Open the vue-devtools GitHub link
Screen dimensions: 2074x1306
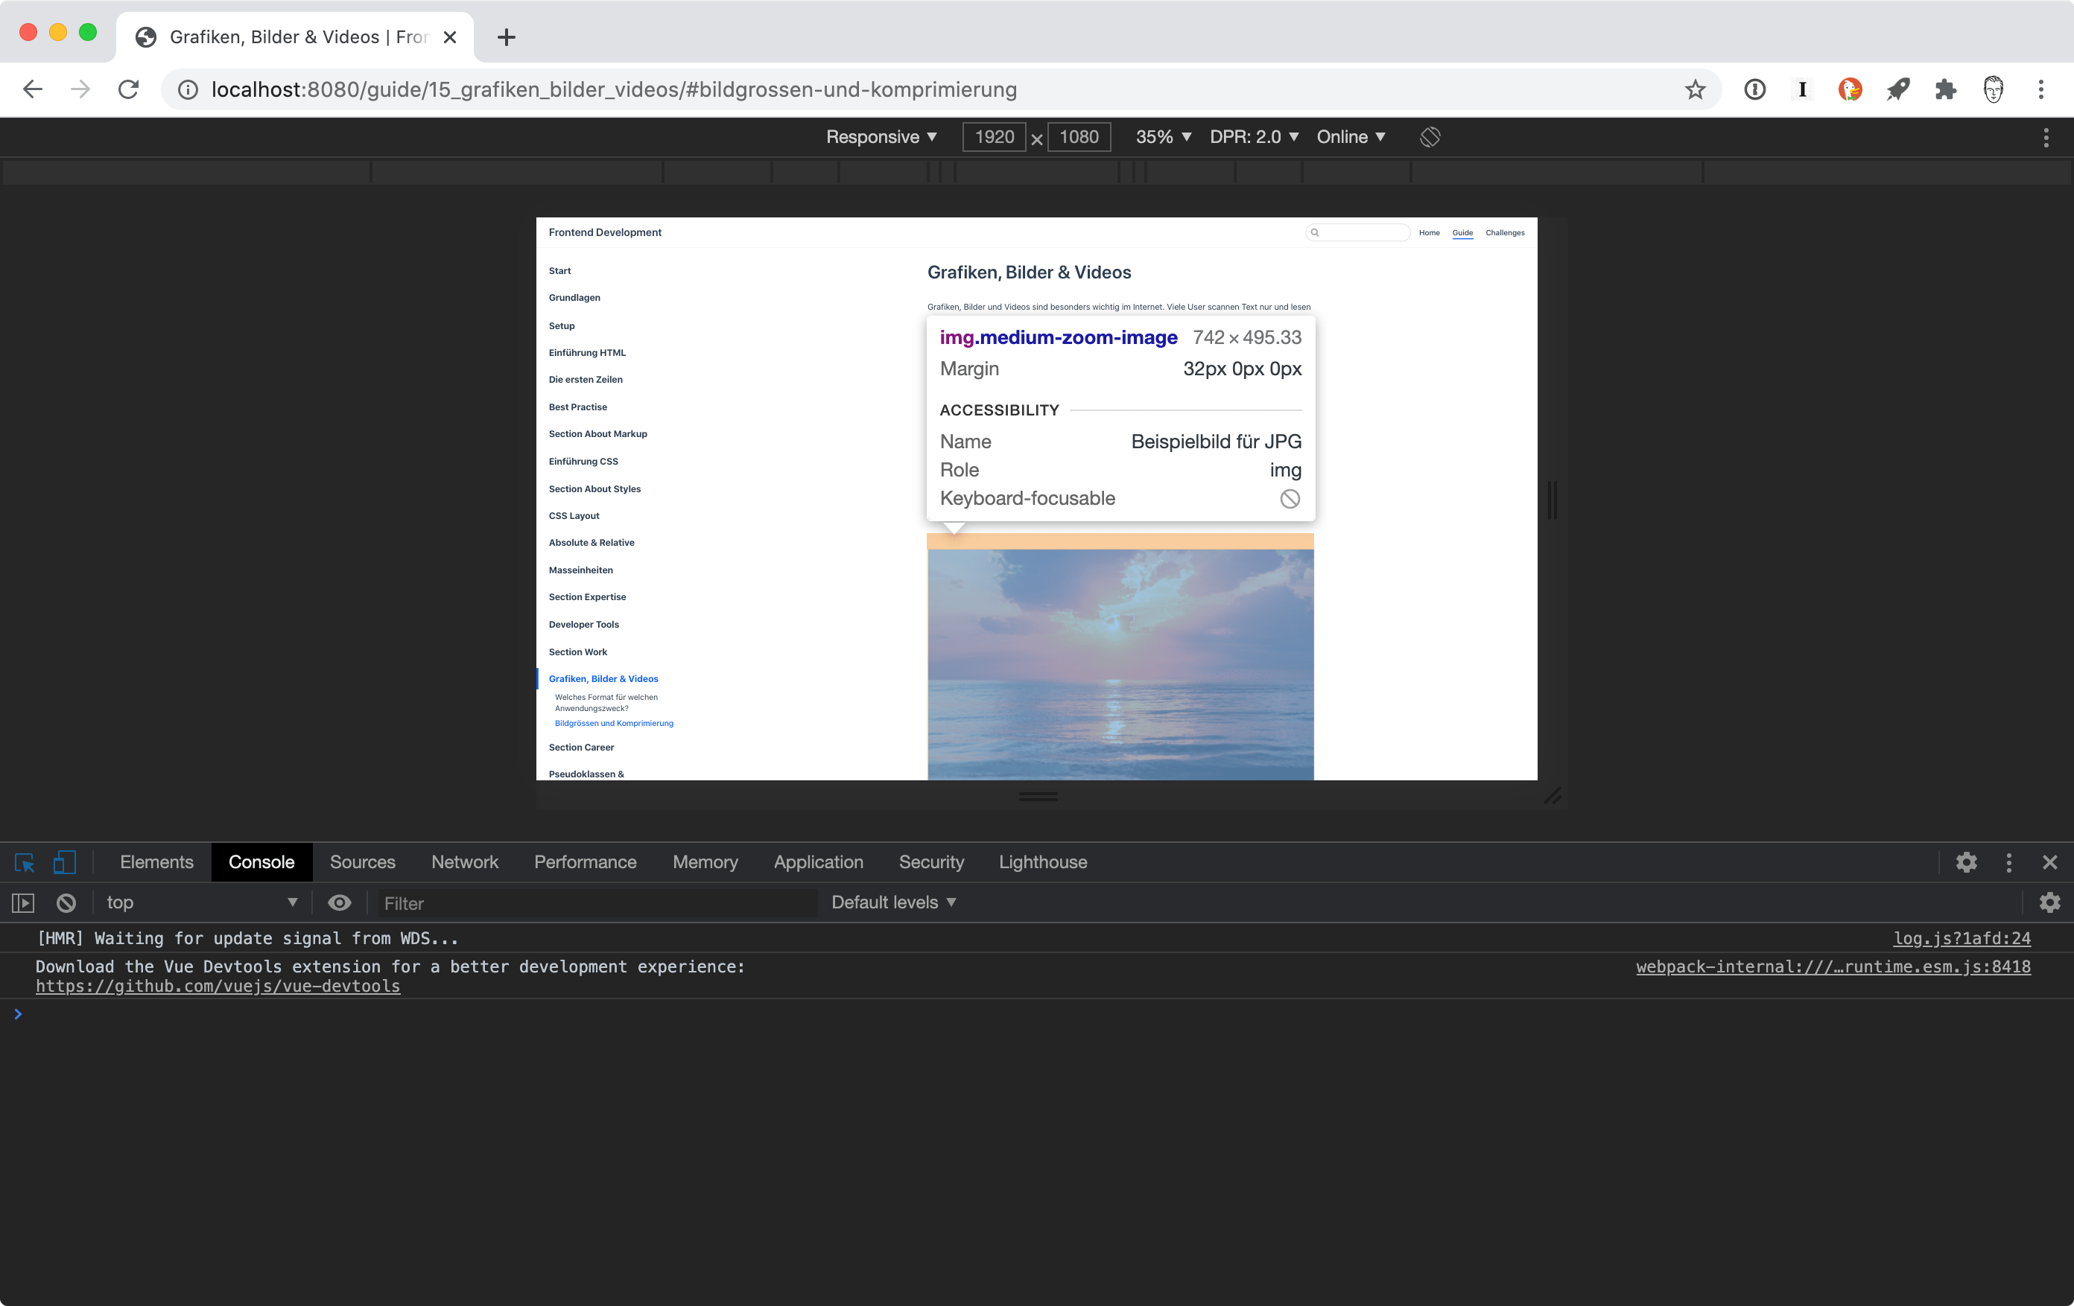(218, 986)
